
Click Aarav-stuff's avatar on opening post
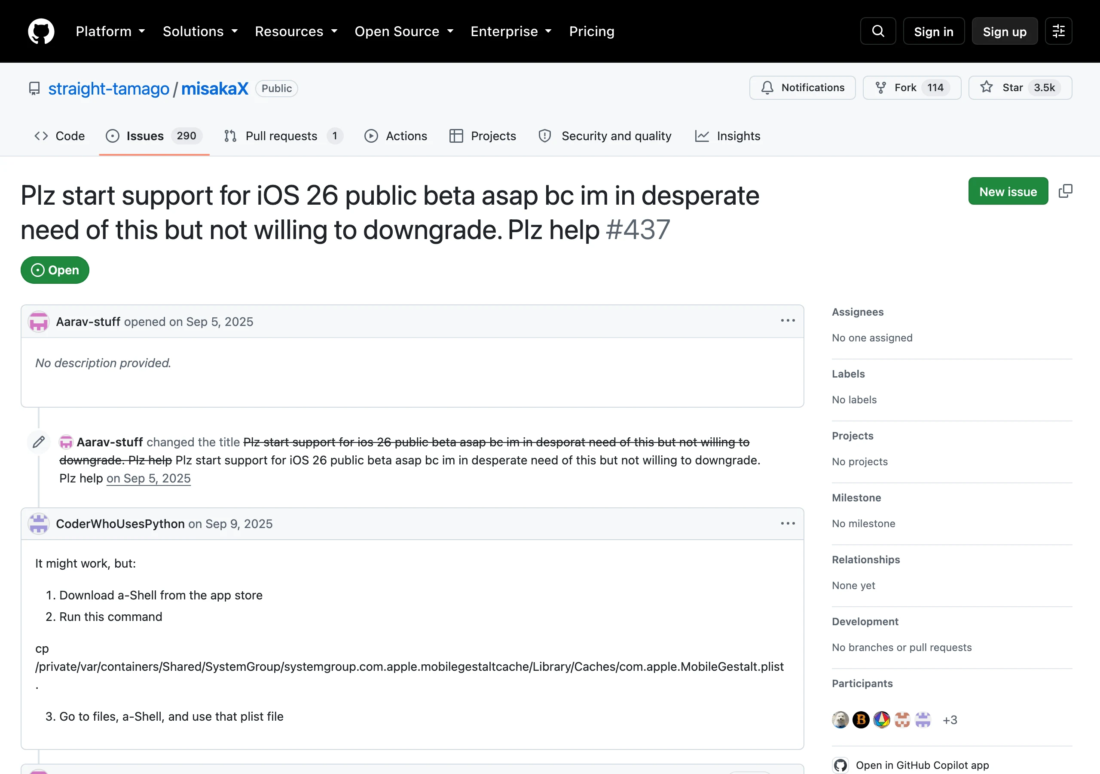[x=38, y=321]
